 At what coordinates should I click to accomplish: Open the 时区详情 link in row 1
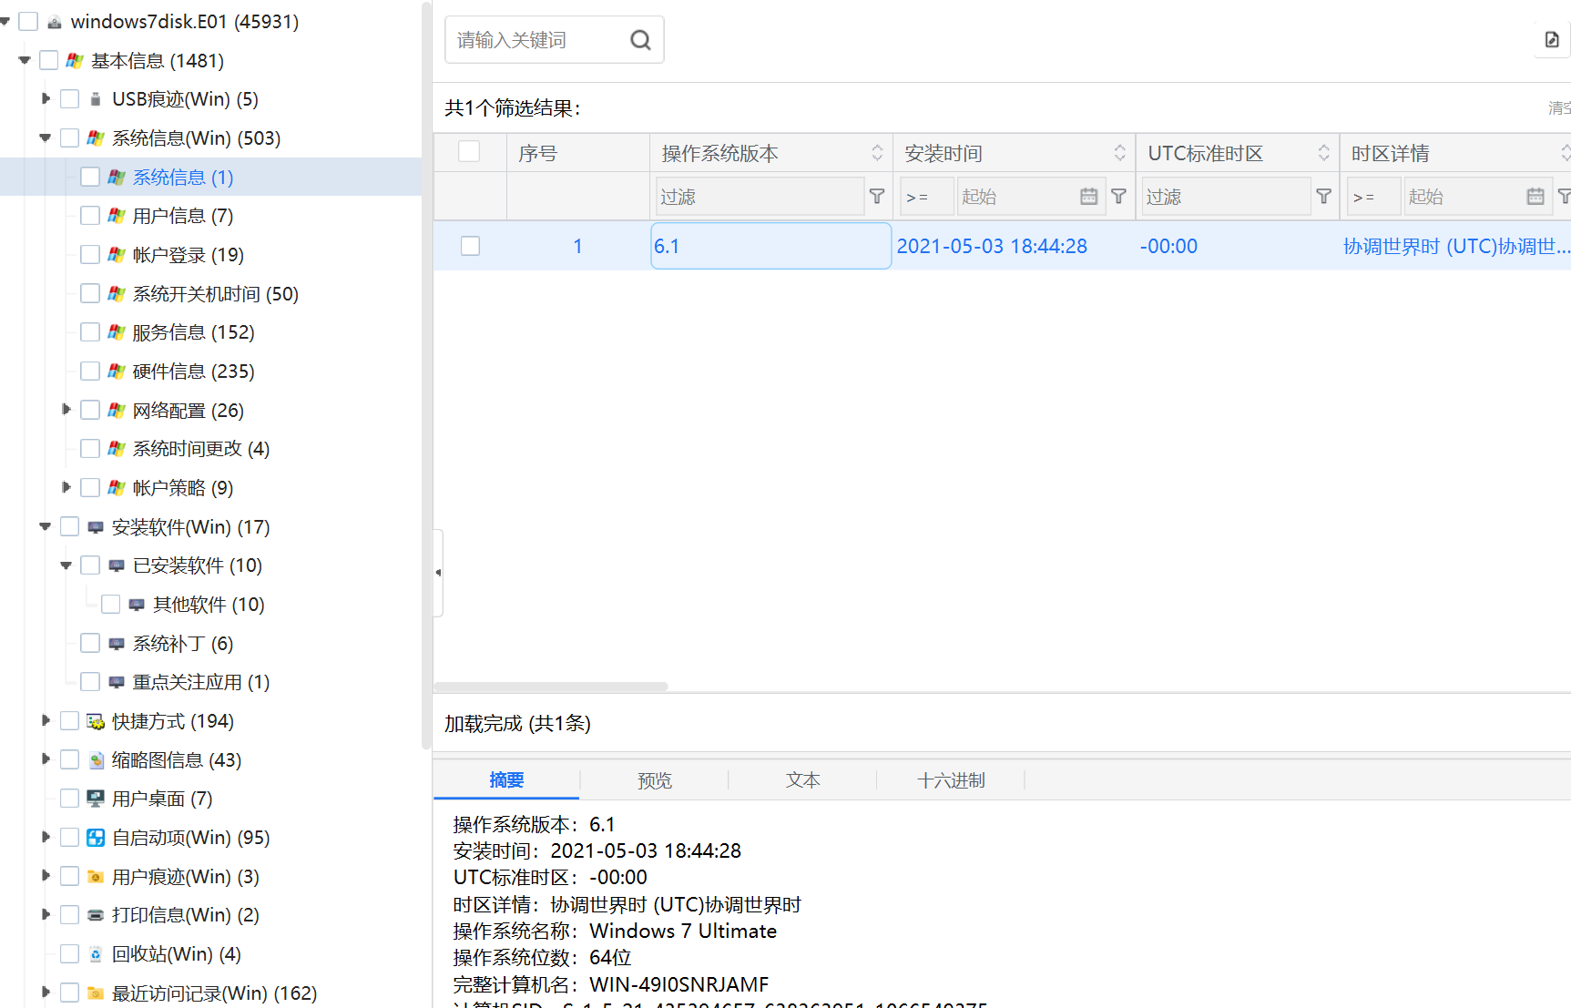(1456, 246)
